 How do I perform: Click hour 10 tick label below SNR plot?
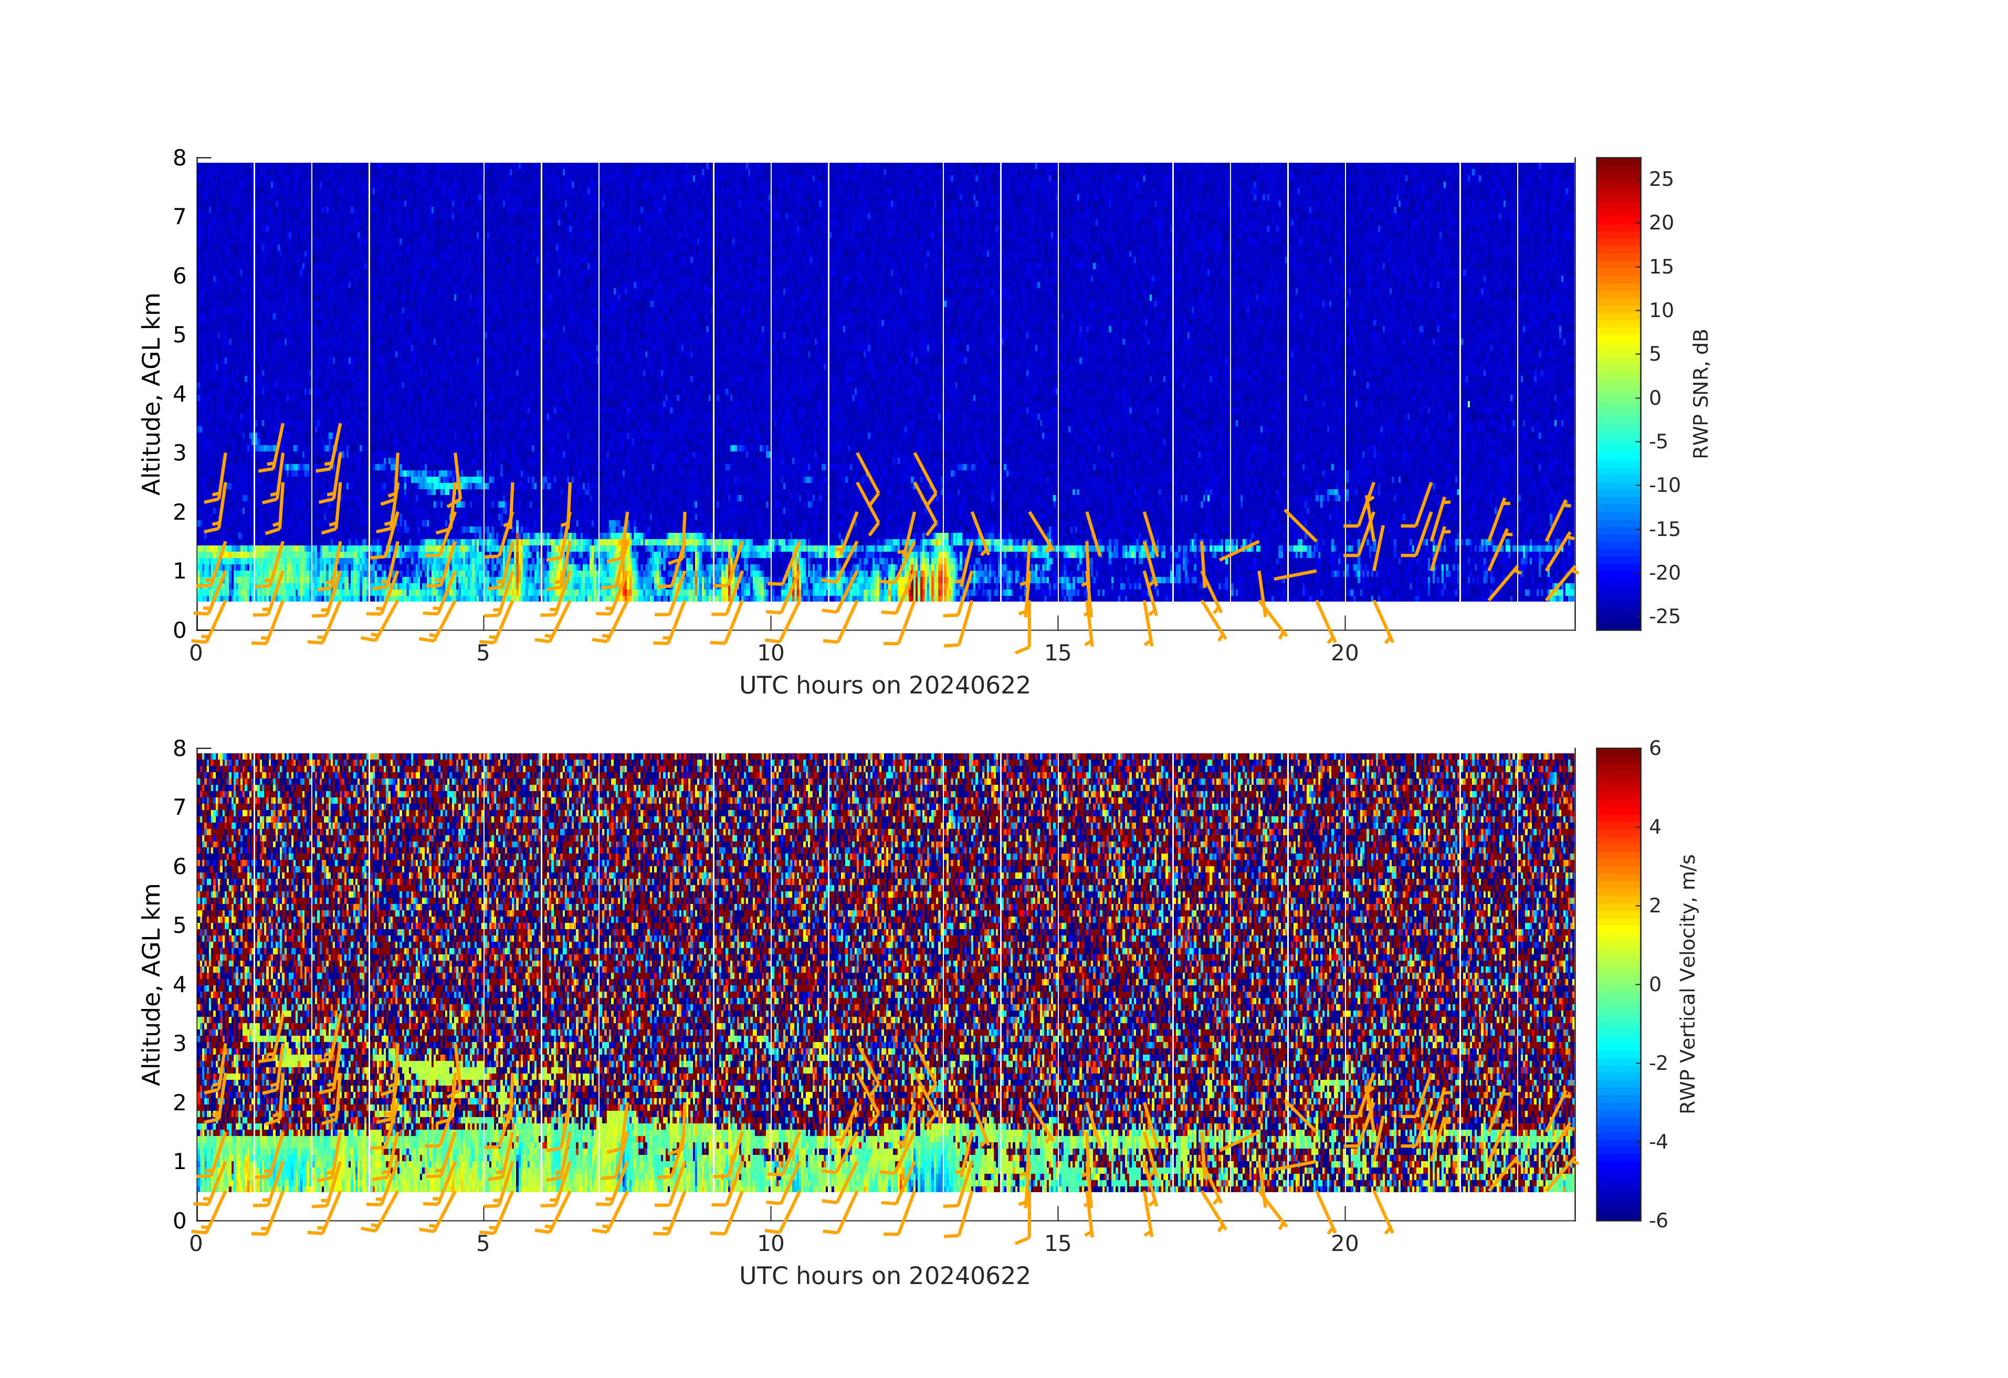(770, 654)
